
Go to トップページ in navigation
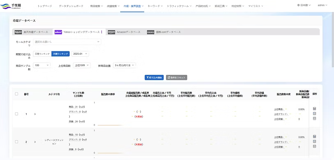(45, 6)
